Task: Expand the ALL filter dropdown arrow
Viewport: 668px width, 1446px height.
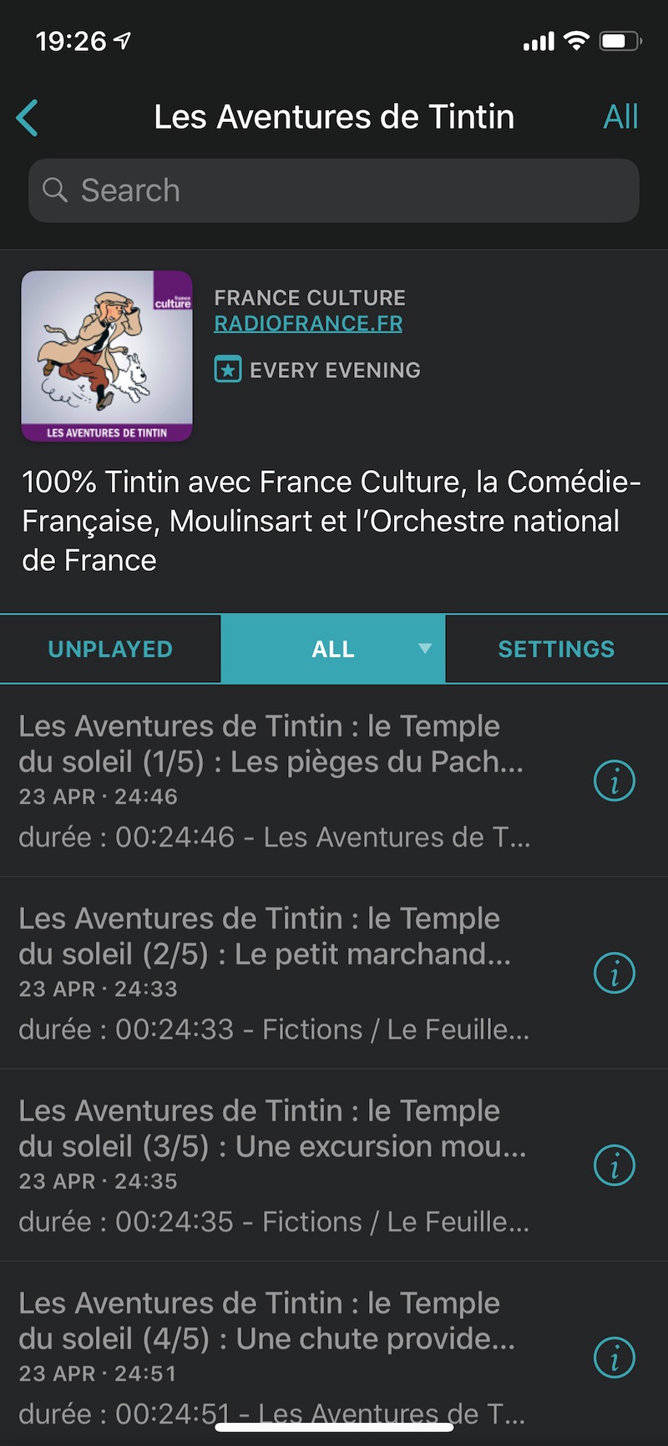Action: 425,649
